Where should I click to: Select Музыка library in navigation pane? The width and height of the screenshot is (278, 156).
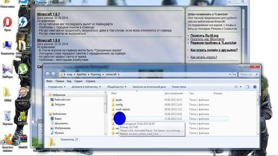(59, 133)
